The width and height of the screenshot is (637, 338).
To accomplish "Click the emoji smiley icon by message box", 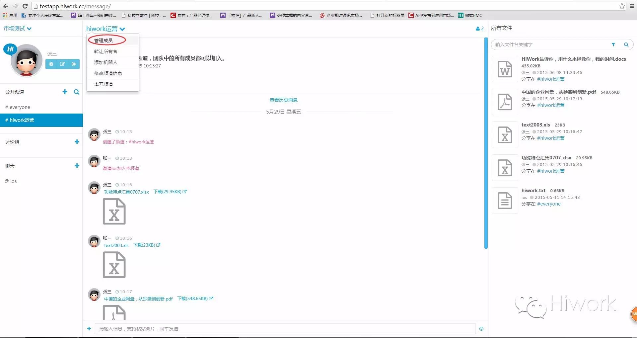I will (x=481, y=329).
